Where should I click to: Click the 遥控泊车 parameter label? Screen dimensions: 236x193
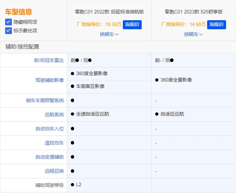[x=54, y=143]
